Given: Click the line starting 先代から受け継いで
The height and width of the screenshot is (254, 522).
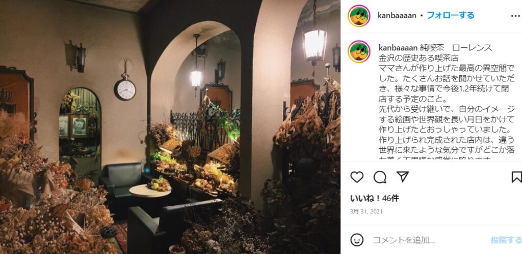Looking at the screenshot, I should click(x=446, y=109).
